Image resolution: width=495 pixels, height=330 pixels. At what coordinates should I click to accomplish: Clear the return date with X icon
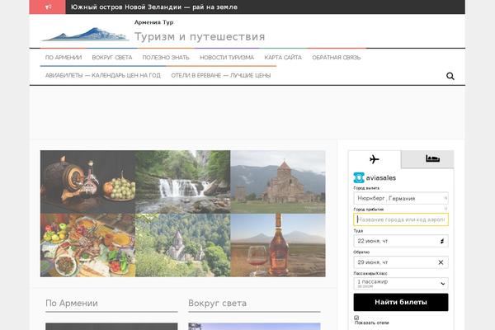pyautogui.click(x=441, y=262)
